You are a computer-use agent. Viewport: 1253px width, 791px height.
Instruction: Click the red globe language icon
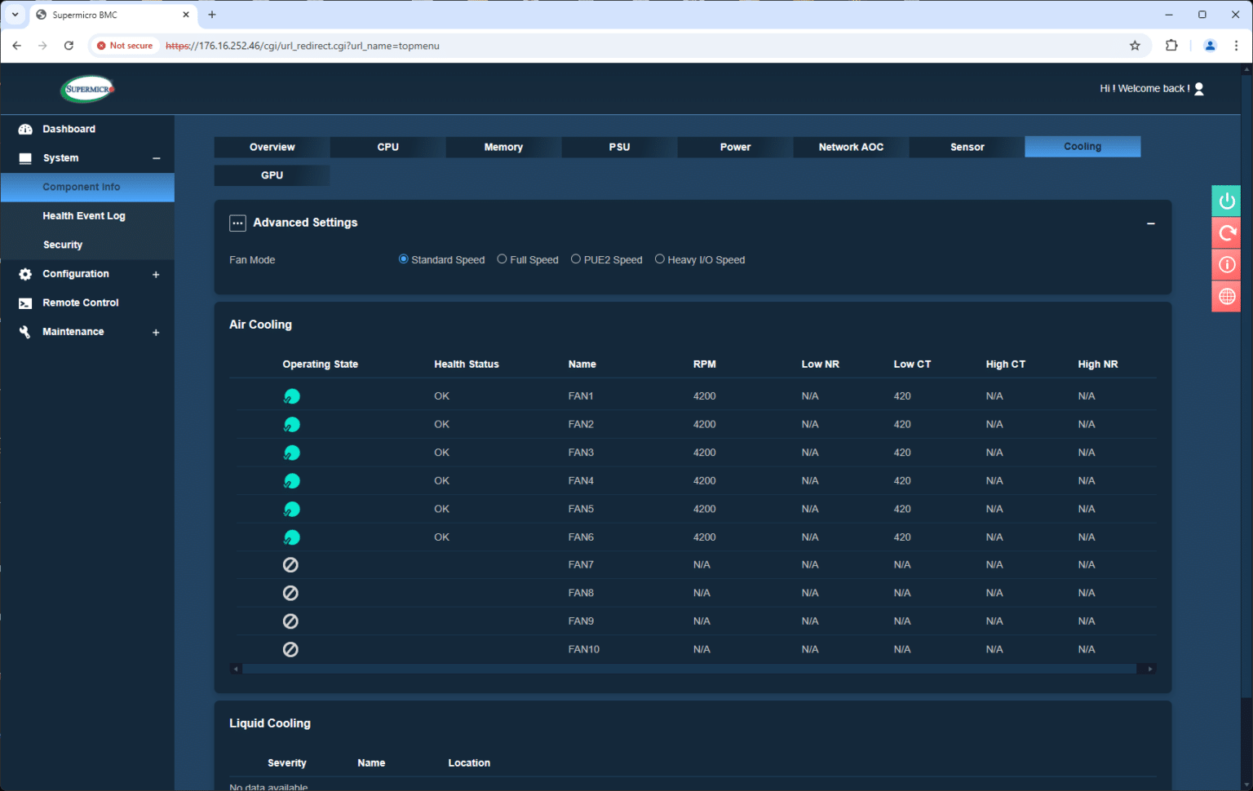pyautogui.click(x=1226, y=297)
